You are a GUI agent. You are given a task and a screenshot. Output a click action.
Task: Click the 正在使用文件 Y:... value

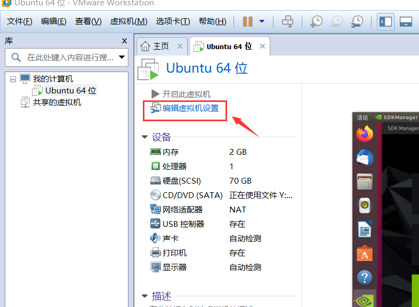[261, 195]
